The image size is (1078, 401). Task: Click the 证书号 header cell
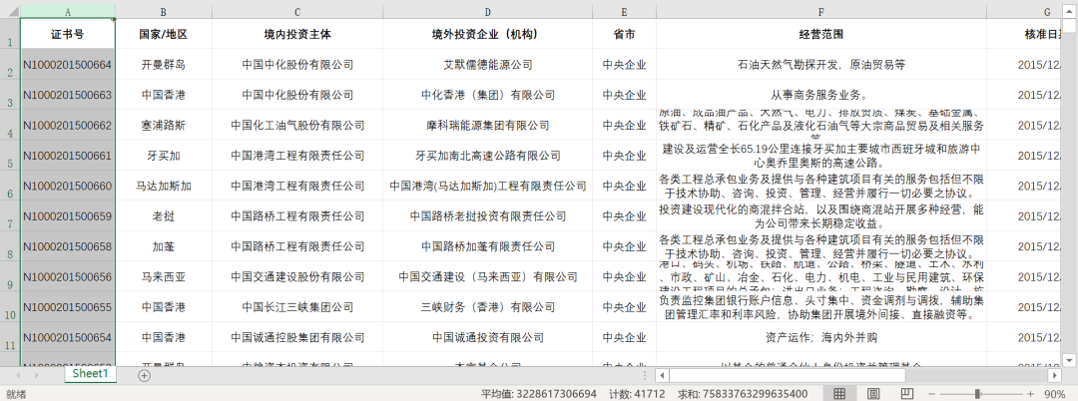click(x=68, y=34)
